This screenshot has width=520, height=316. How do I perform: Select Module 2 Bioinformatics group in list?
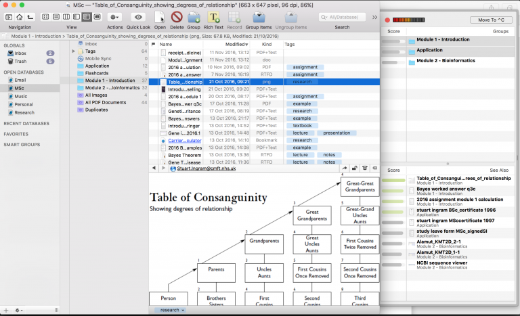tap(112, 88)
